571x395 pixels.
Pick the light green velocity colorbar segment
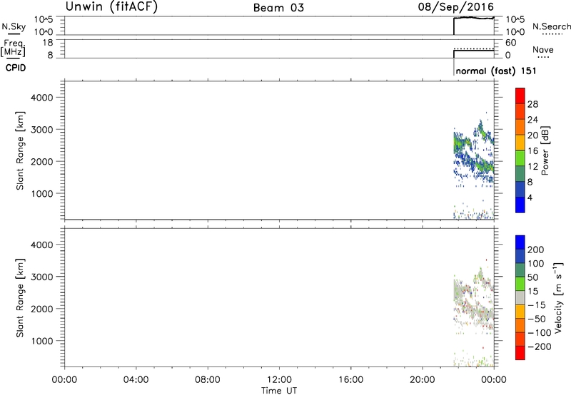coord(520,284)
